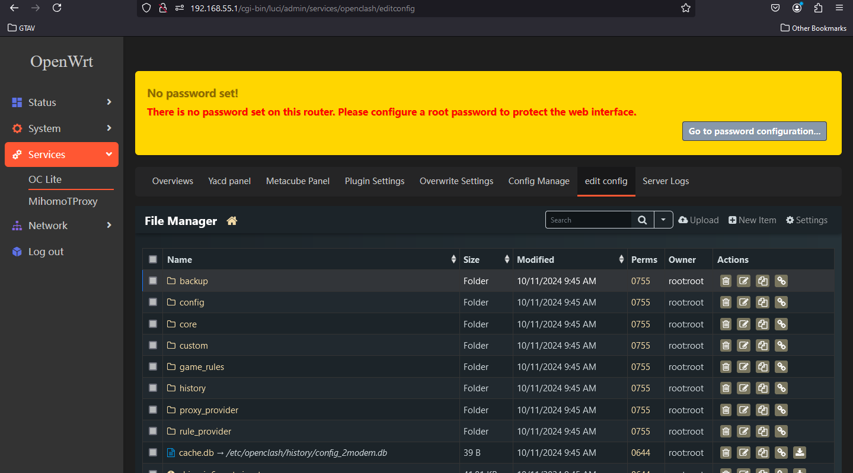Viewport: 853px width, 473px height.
Task: Open the Yacd panel tab
Action: click(x=229, y=181)
